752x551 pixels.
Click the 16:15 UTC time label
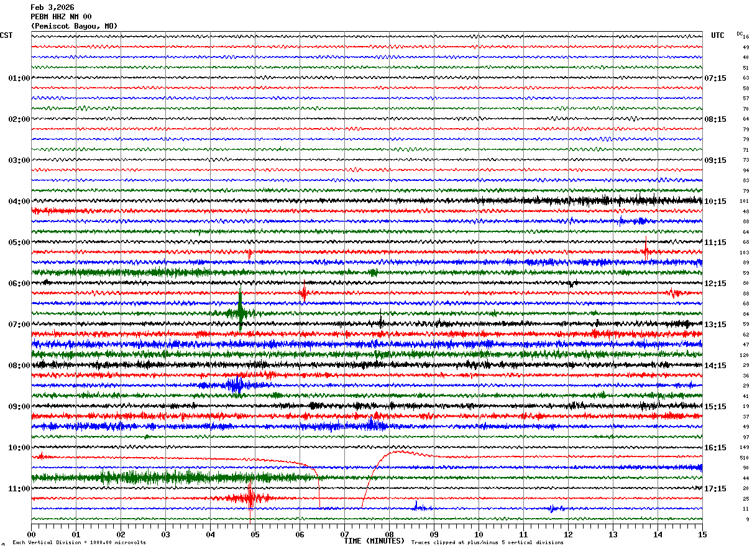(715, 448)
